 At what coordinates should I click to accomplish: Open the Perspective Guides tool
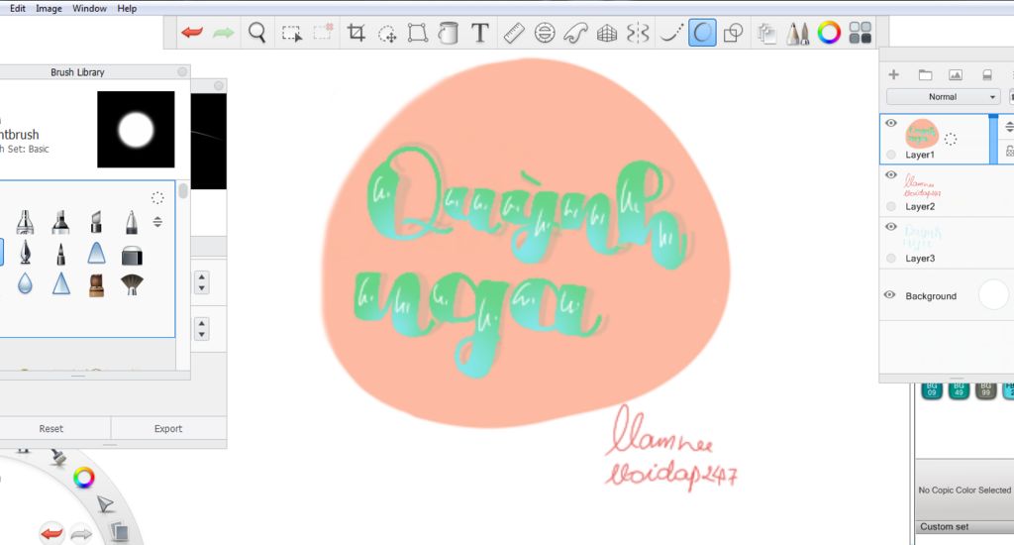(x=607, y=33)
